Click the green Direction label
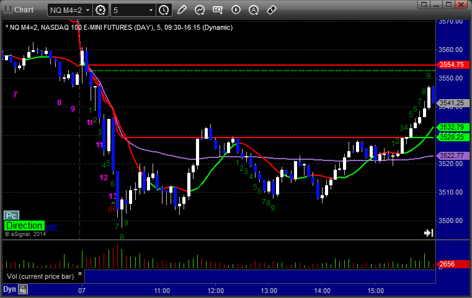 (24, 226)
